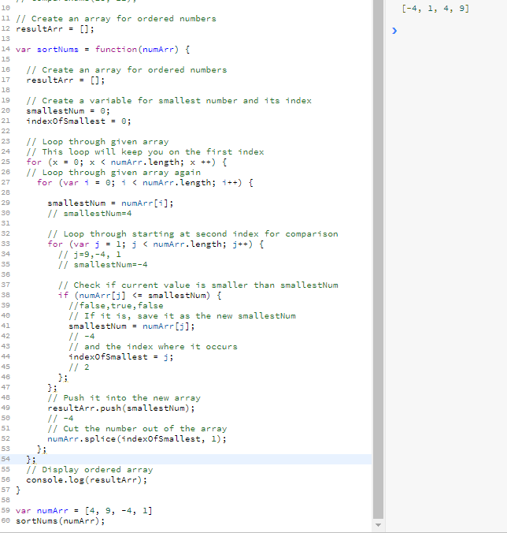Click comment '// This loop will keep you on the first index'
Screen dimensions: 507x533
click(145, 151)
